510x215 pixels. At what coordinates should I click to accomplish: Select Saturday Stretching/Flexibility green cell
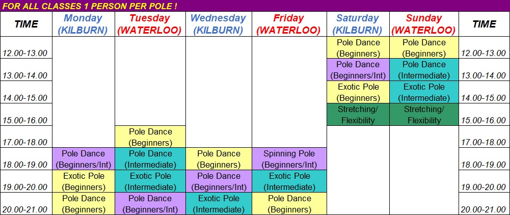358,115
